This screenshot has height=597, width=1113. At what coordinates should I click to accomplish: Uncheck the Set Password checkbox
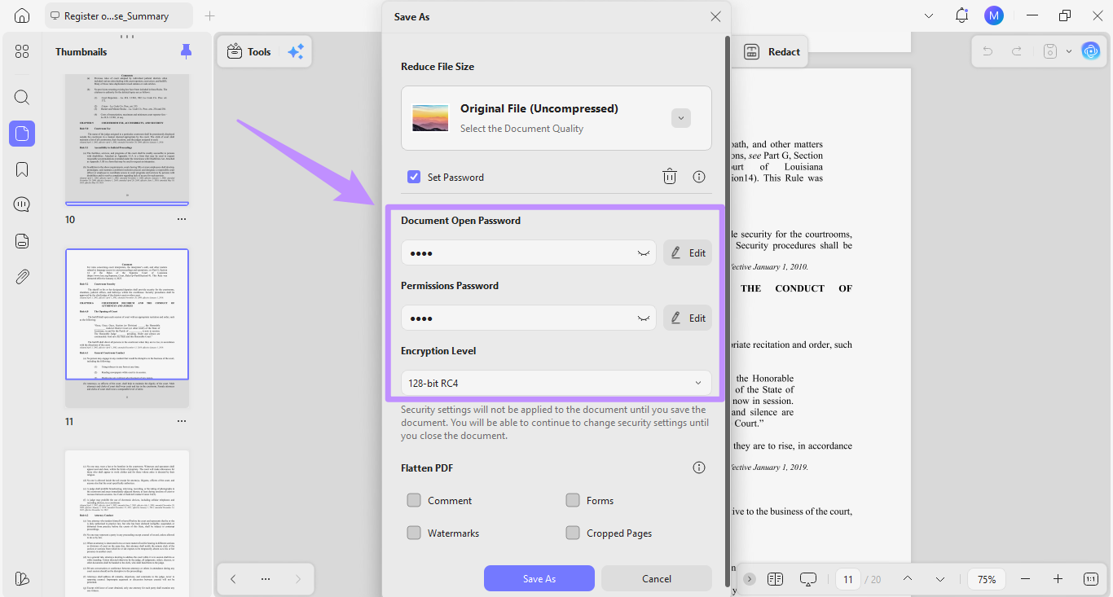point(414,177)
